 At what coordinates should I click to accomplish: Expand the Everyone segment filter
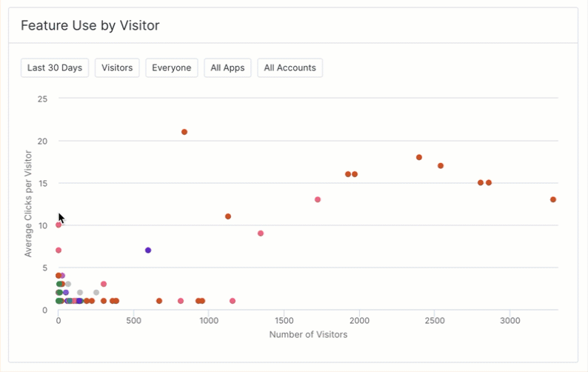click(172, 68)
